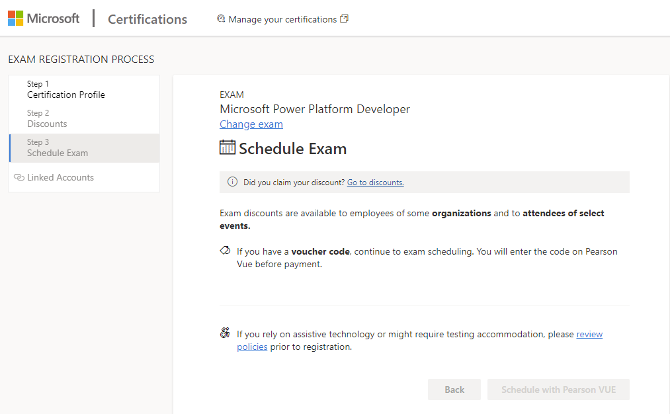This screenshot has height=414, width=670.
Task: Click the headset icon before Manage your certifications
Action: (221, 19)
